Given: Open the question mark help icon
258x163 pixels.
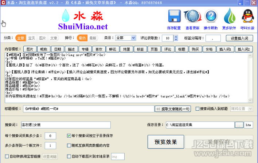Looking at the screenshot, I should click(x=211, y=16).
